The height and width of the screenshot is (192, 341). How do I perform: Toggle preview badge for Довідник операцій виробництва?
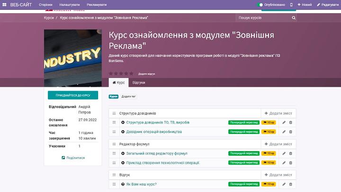click(244, 132)
